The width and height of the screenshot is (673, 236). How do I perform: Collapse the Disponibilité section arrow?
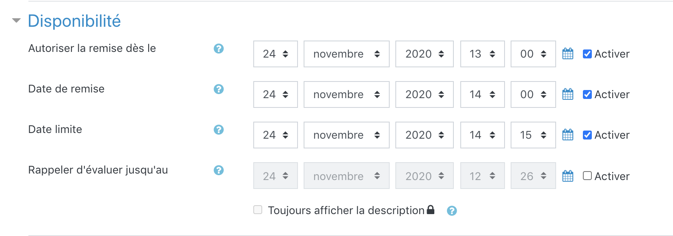16,20
